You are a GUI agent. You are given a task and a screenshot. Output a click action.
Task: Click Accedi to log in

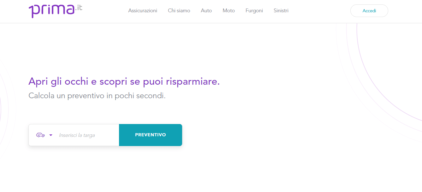coord(369,10)
